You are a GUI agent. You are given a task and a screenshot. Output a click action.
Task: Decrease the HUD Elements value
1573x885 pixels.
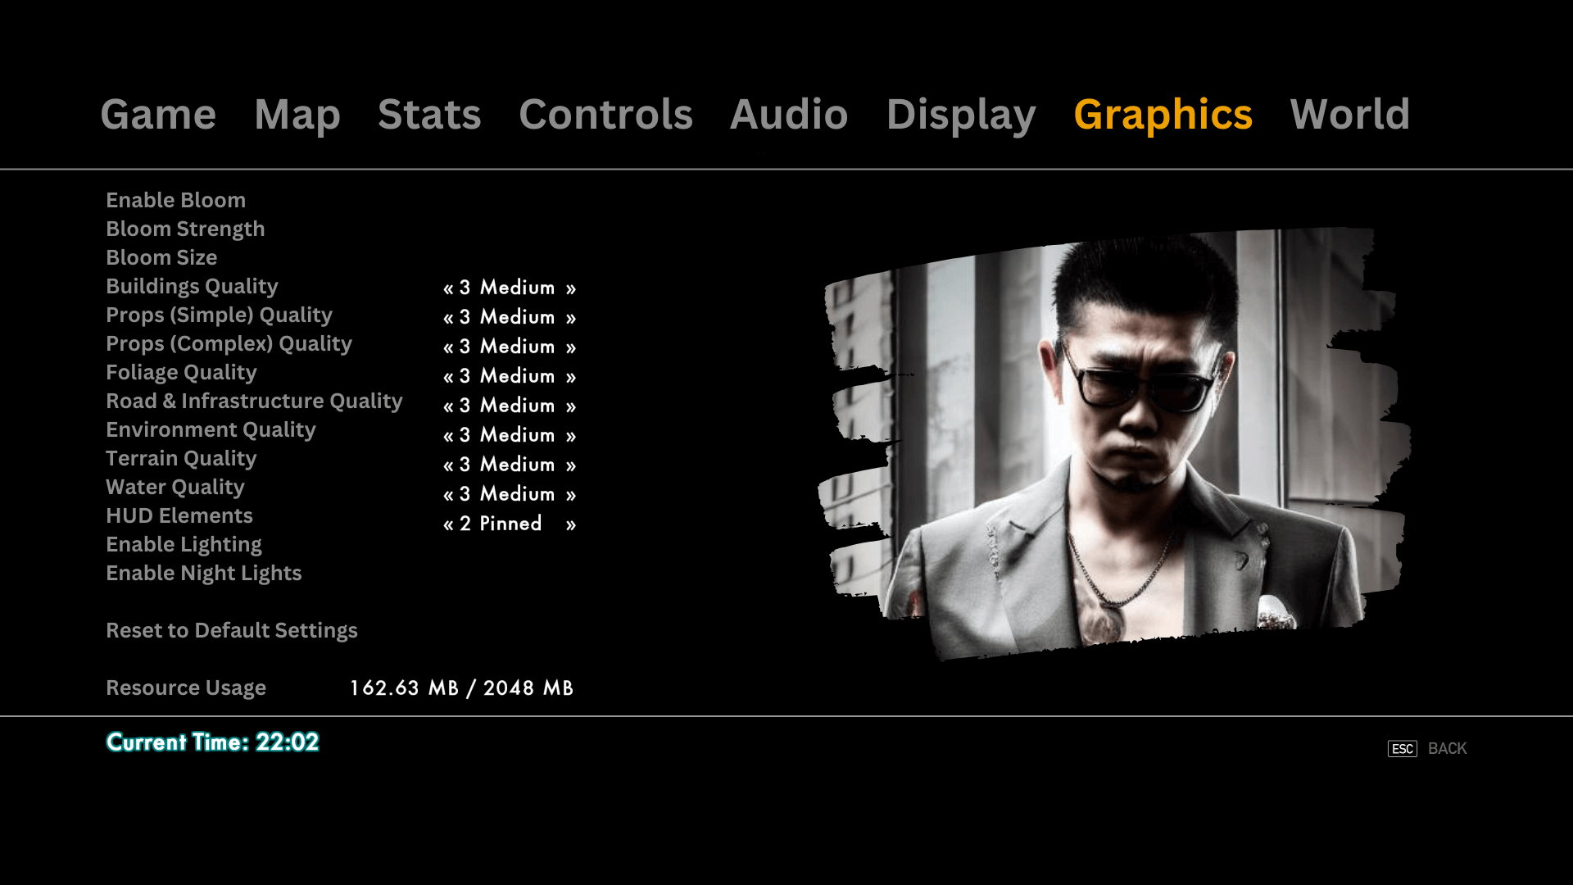pyautogui.click(x=449, y=524)
